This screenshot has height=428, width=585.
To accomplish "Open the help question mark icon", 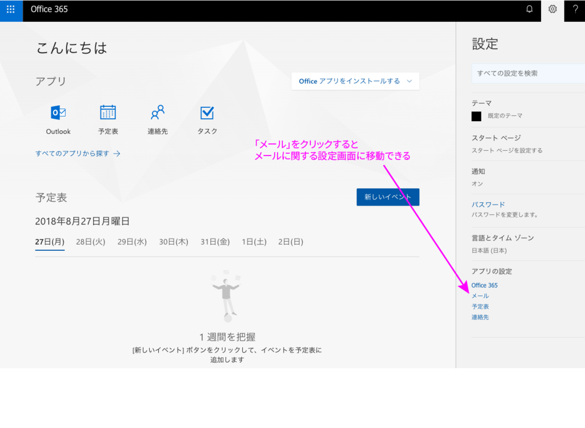I will coord(575,9).
